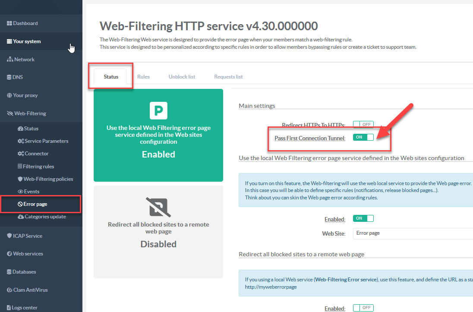Image resolution: width=473 pixels, height=312 pixels.
Task: Click the Network icon in sidebar
Action: pyautogui.click(x=9, y=60)
